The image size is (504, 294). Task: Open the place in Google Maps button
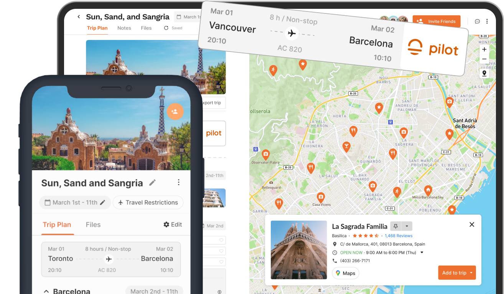[346, 273]
